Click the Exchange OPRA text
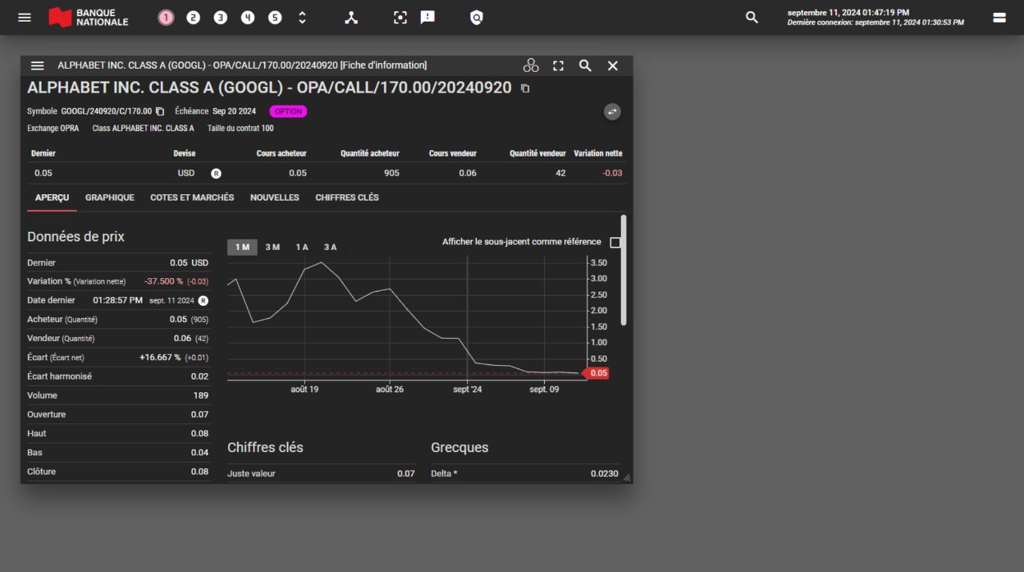Viewport: 1024px width, 572px height. 53,128
